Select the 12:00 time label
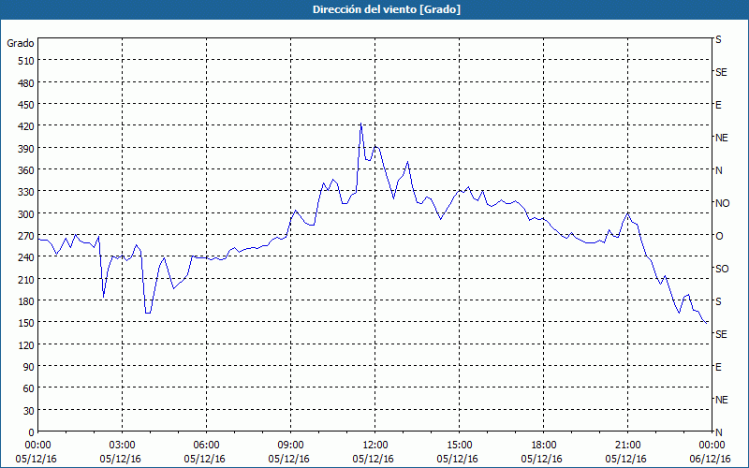Viewport: 749px width, 468px height. click(375, 446)
